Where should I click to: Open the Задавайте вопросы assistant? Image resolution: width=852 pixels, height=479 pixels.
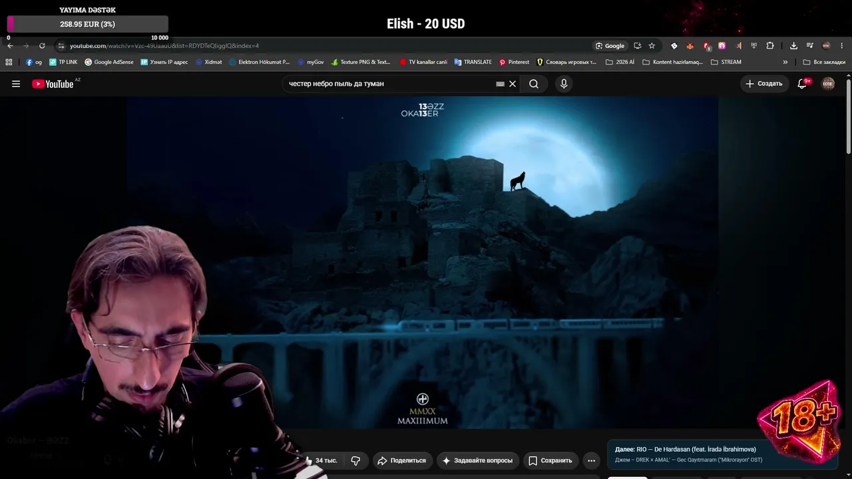tap(477, 460)
